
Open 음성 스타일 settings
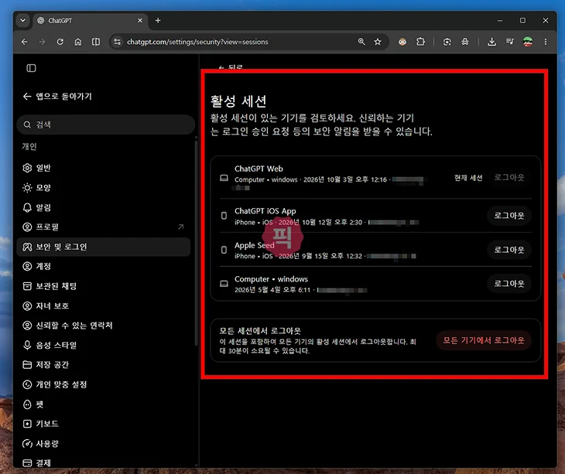(104, 345)
